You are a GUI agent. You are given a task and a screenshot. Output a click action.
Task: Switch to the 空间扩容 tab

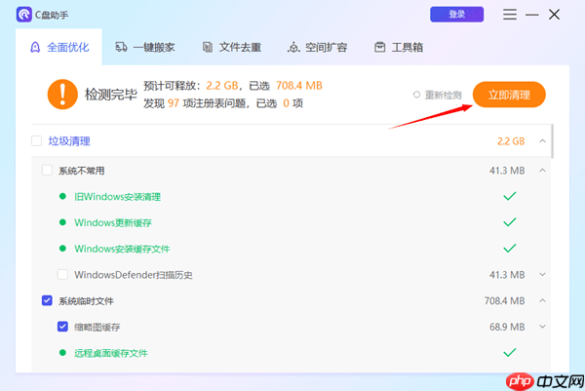[318, 47]
